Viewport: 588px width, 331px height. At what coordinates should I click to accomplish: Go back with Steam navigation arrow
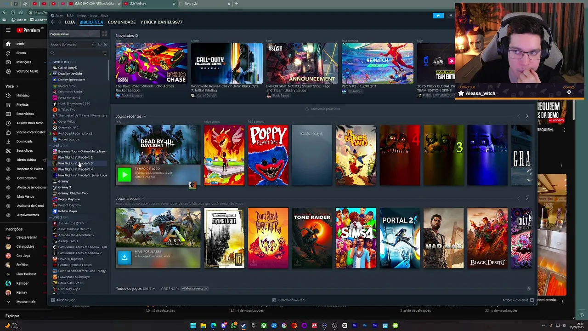pos(52,22)
